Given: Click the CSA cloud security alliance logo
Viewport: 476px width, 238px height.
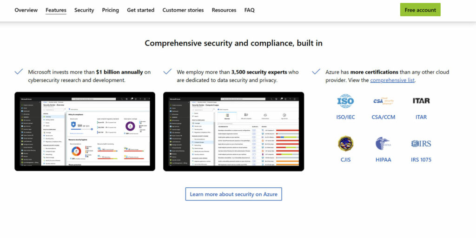Looking at the screenshot, I should pyautogui.click(x=383, y=101).
